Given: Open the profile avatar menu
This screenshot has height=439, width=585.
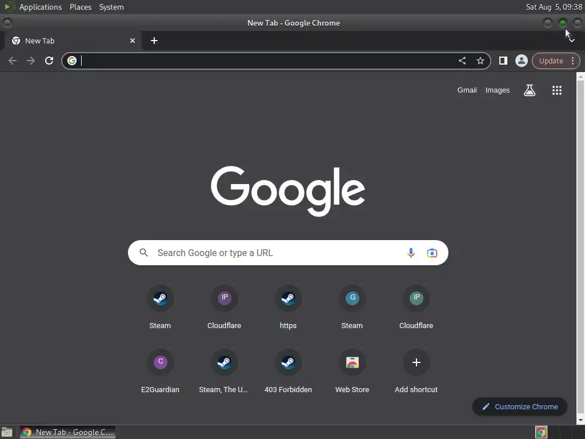Looking at the screenshot, I should [521, 61].
